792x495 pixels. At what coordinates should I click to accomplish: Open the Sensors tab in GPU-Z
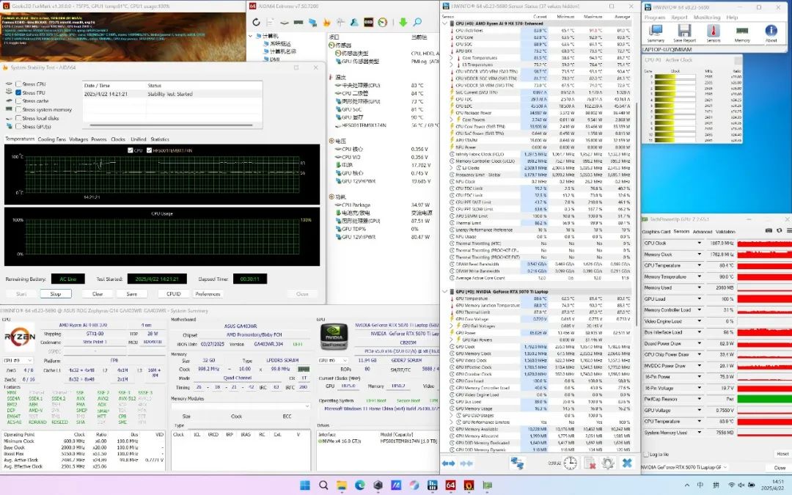[681, 232]
